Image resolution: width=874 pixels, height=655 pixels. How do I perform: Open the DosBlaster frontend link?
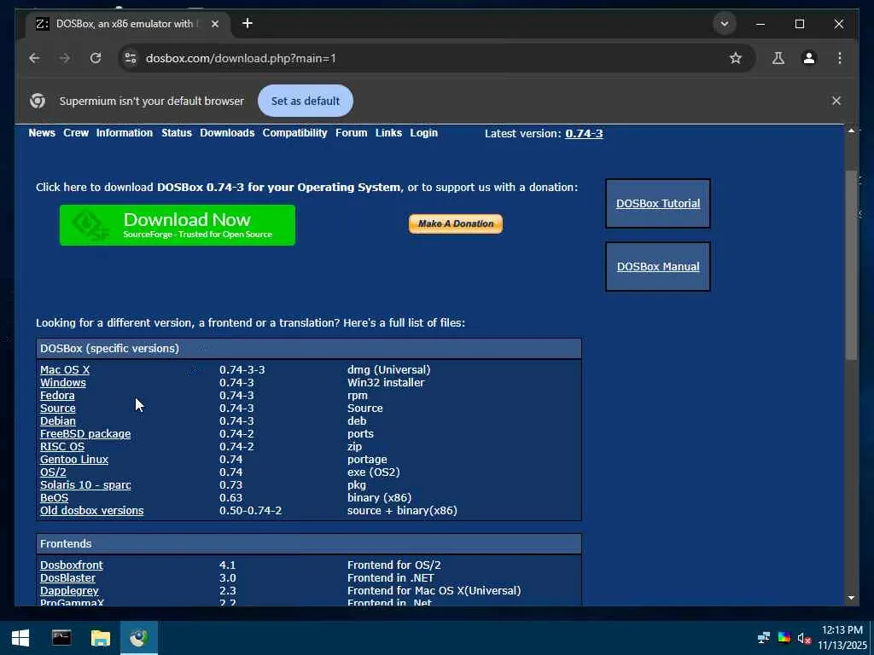click(67, 578)
